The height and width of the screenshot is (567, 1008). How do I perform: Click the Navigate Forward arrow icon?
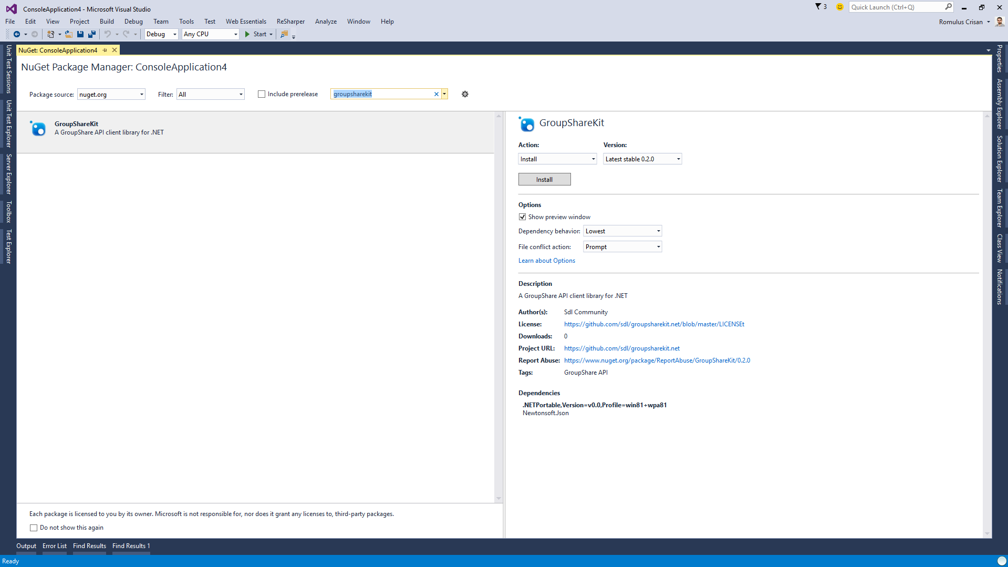pyautogui.click(x=35, y=34)
